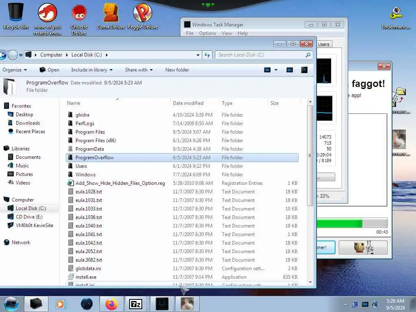Open Downloads in the navigation pane
The width and height of the screenshot is (416, 312).
click(x=28, y=123)
